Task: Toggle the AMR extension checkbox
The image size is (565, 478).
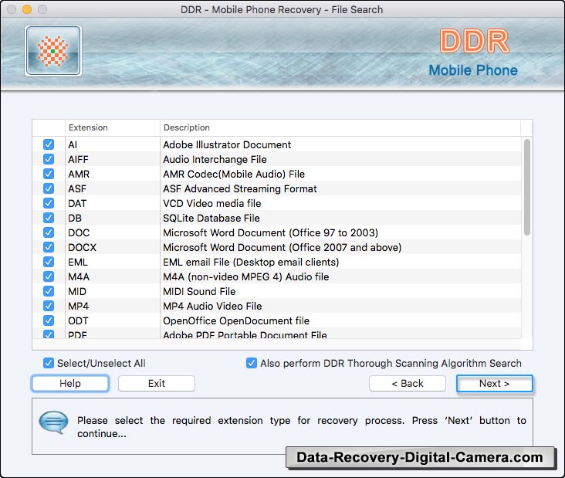Action: coord(49,174)
